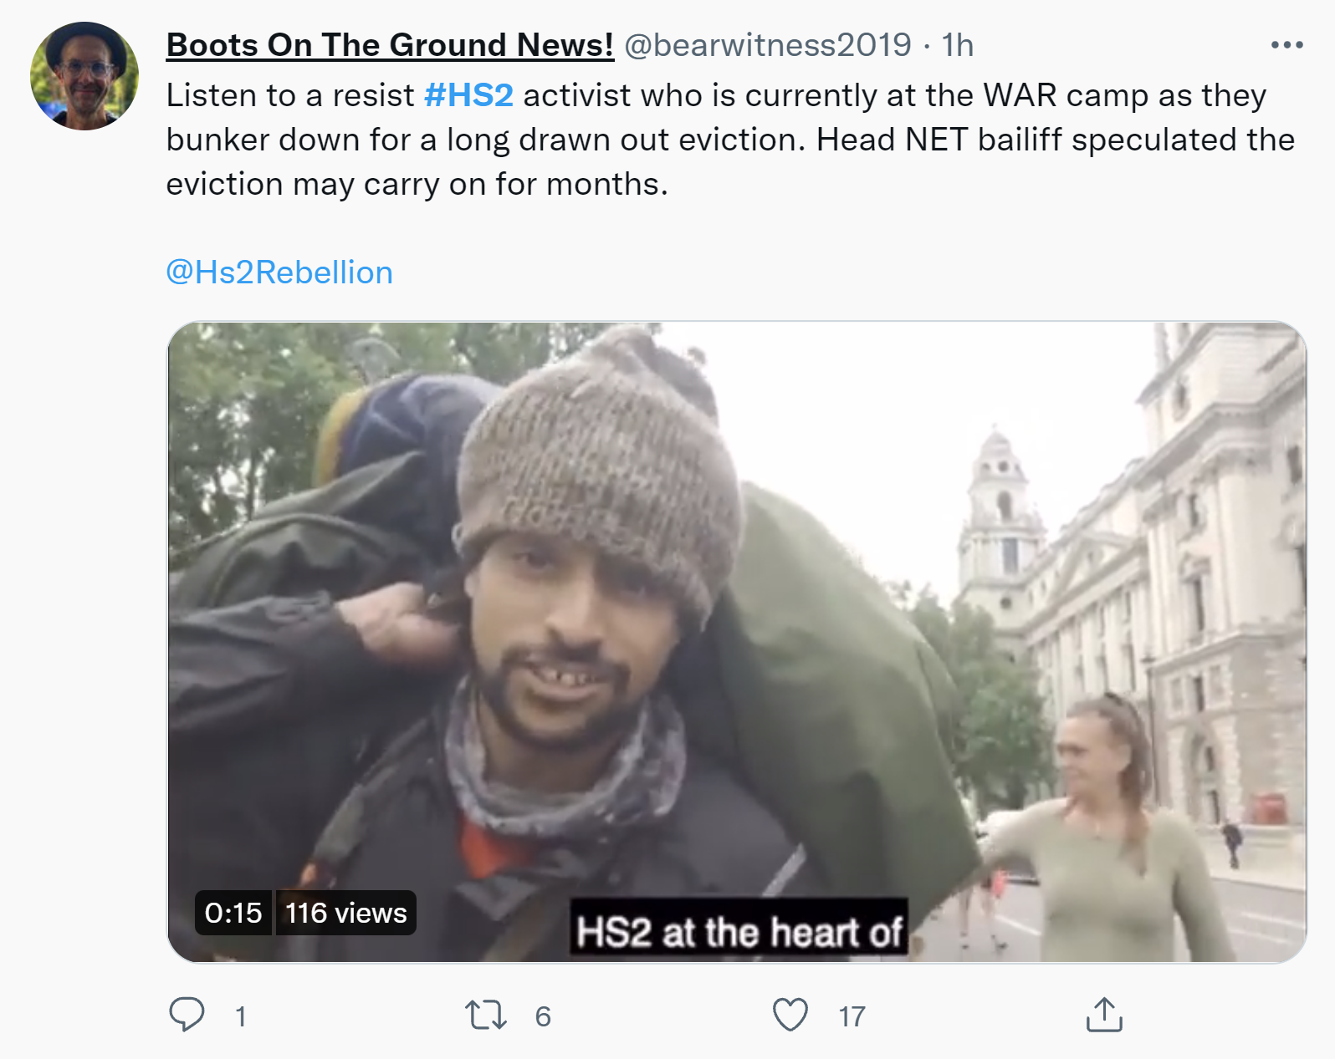Like the tweet with the heart icon
Screen dimensions: 1335x1059
790,1015
